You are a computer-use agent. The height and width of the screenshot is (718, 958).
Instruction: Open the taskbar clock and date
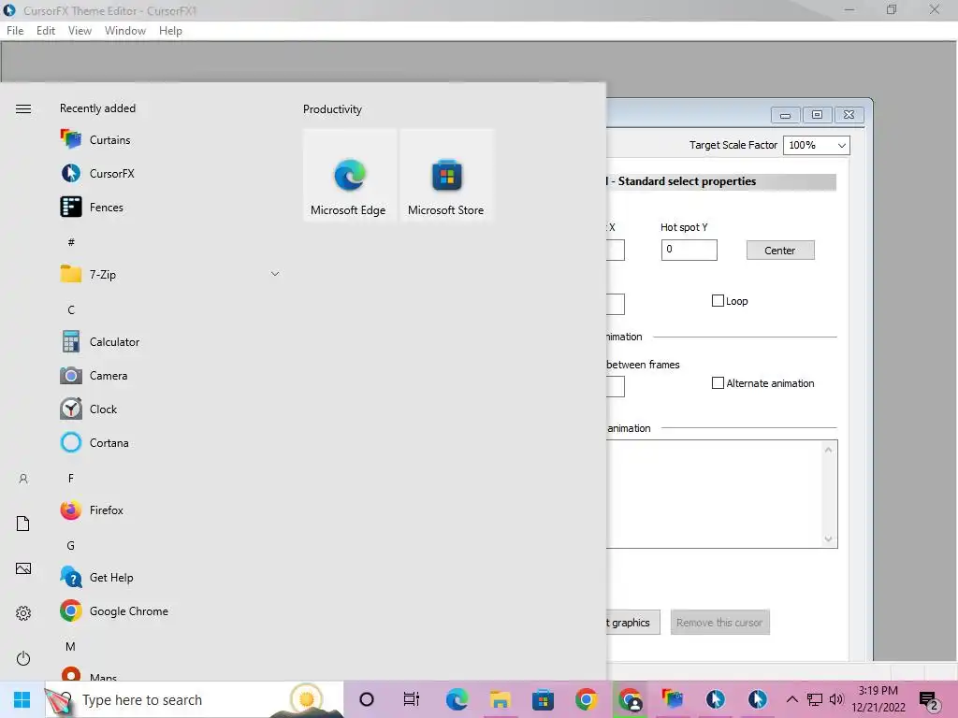pos(878,699)
